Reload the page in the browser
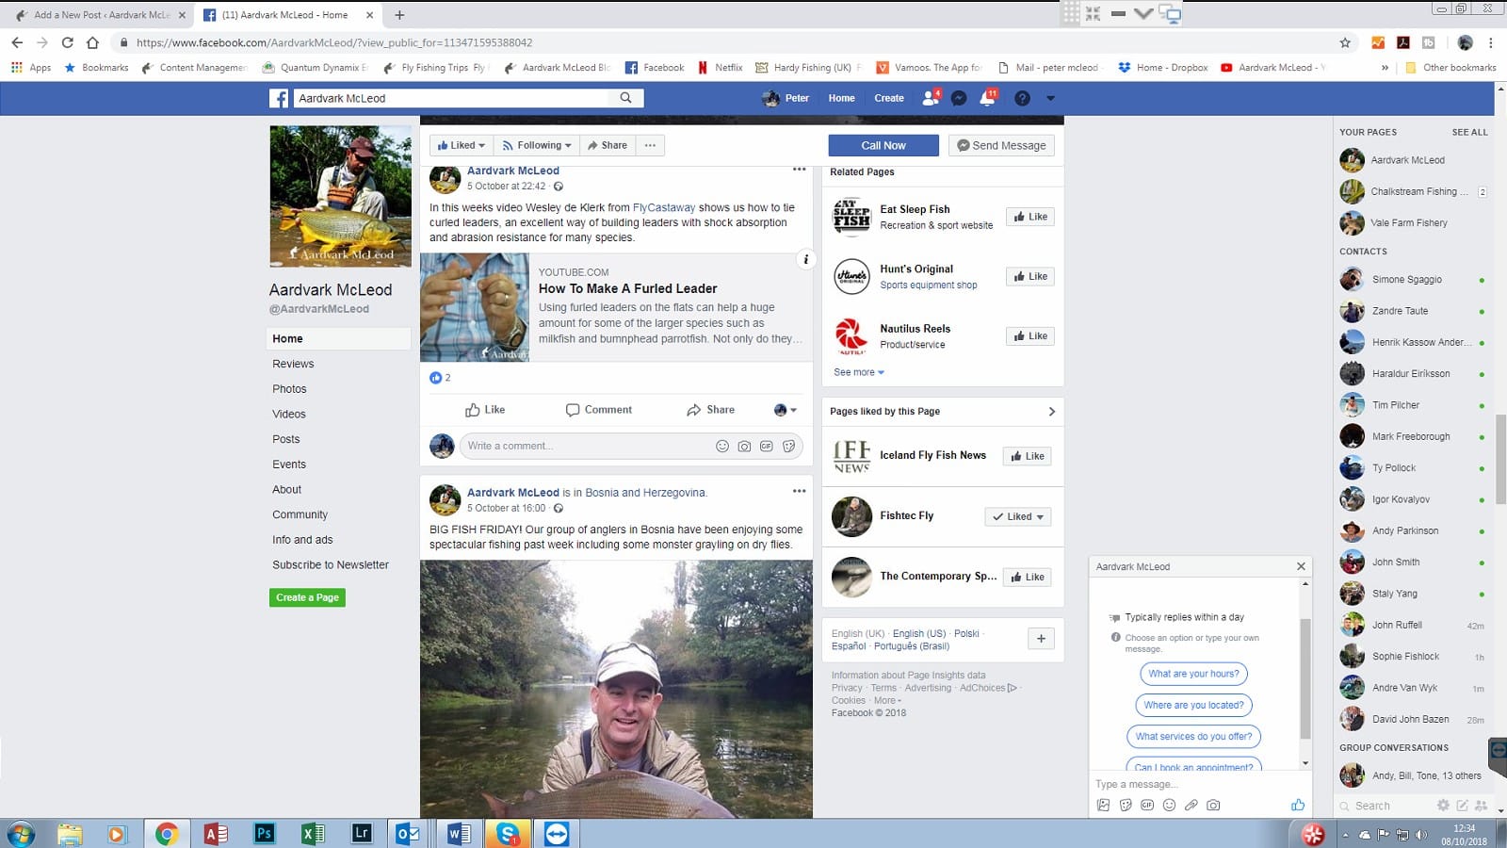This screenshot has height=848, width=1507. (67, 42)
